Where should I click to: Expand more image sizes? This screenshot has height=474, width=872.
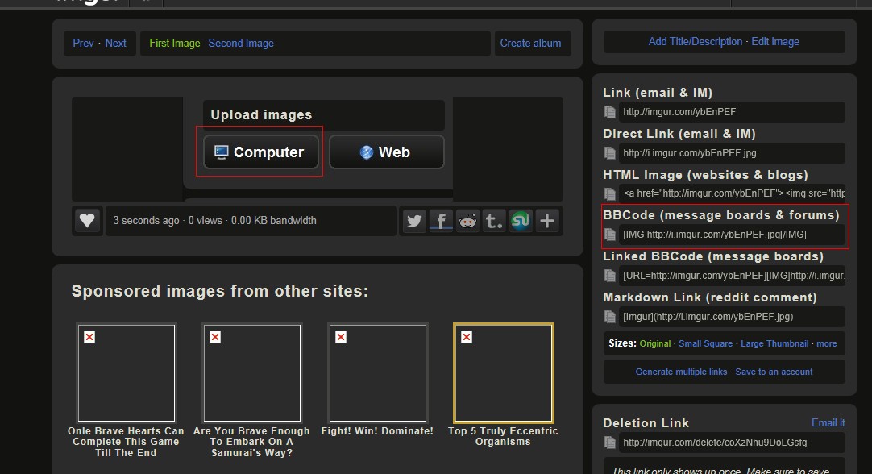(x=826, y=343)
